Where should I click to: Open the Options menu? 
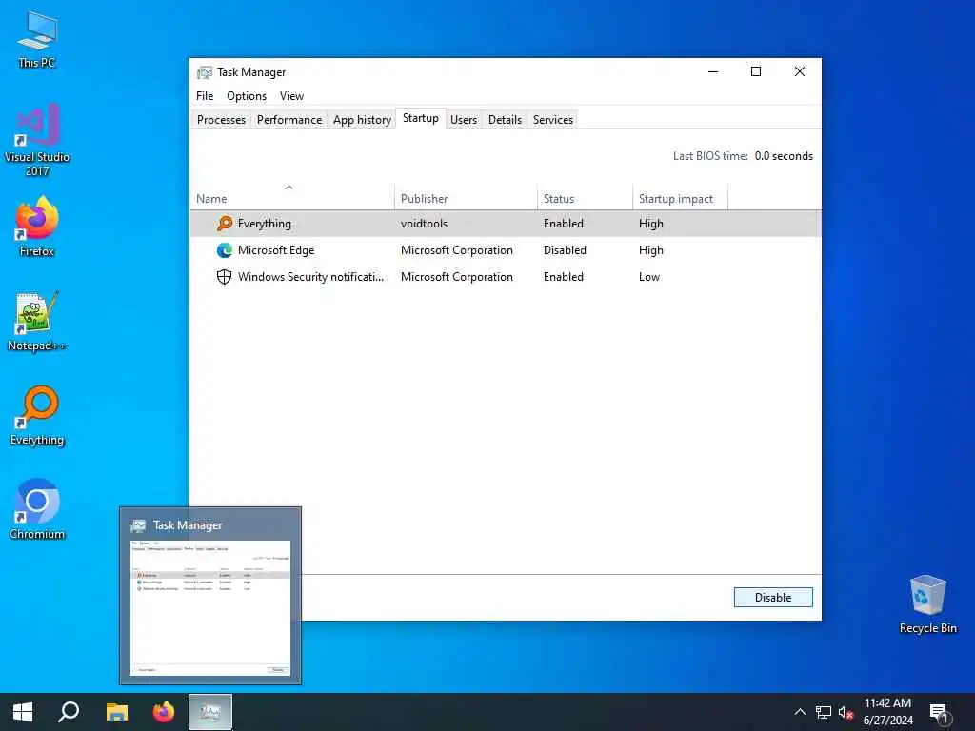click(x=247, y=96)
